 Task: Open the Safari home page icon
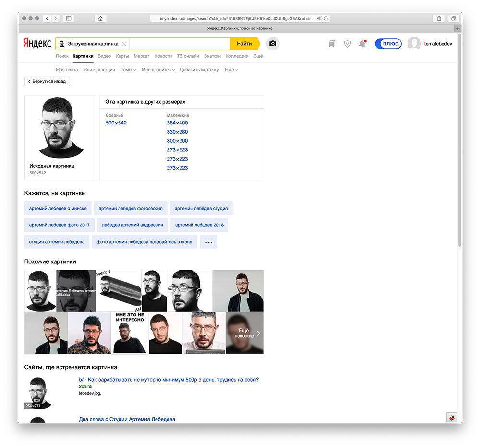point(100,18)
